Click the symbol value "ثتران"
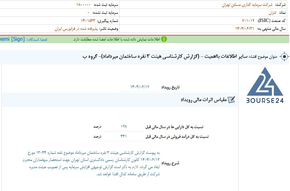Screen dimensions: 290x191 (x=272, y=13)
